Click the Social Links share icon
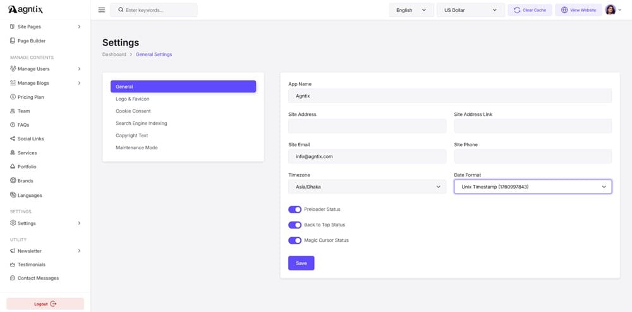632x312 pixels. (13, 139)
